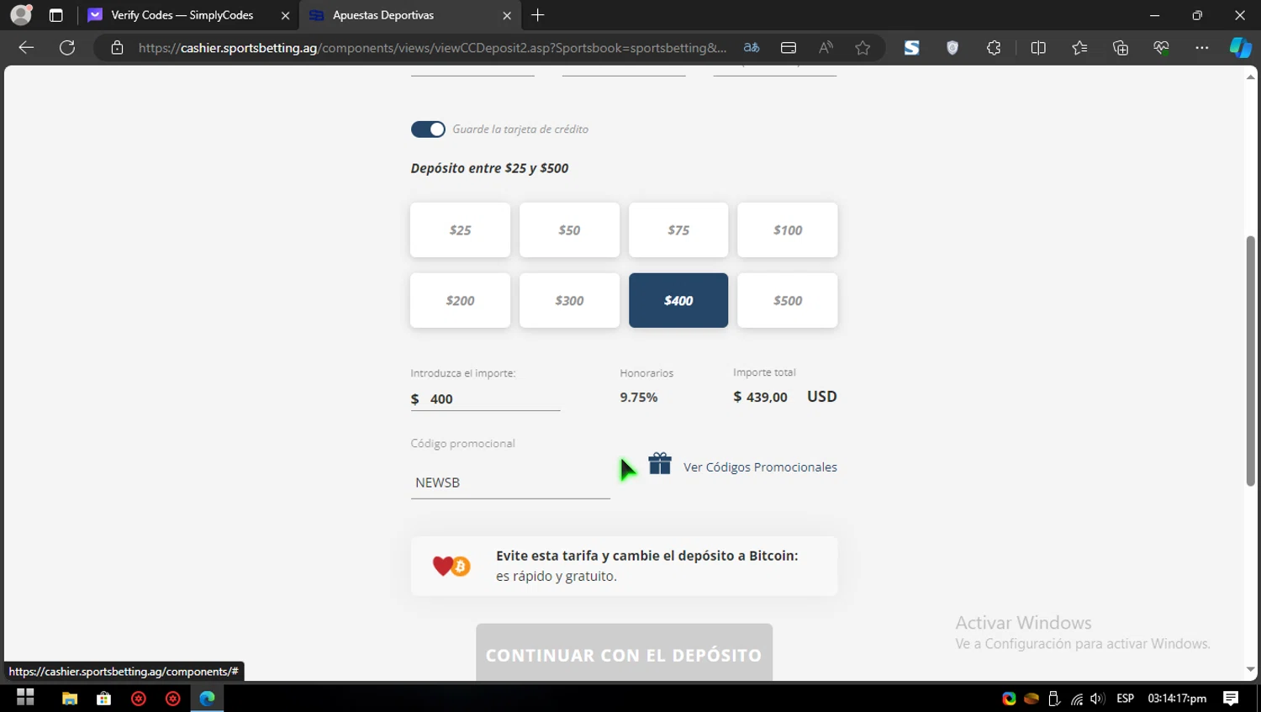Open the Copilot sidebar icon
1261x712 pixels.
pos(1241,48)
